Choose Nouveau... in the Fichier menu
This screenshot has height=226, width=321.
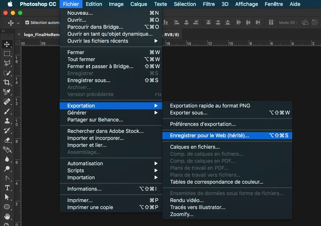(111, 13)
